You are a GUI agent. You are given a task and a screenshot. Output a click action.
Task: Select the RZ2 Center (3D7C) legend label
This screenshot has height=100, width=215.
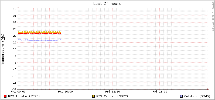click(x=112, y=96)
